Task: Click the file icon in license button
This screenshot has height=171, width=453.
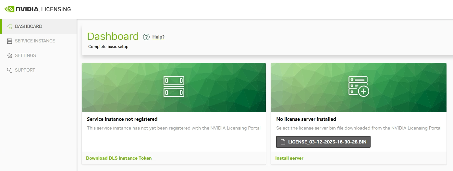Action: coord(283,142)
